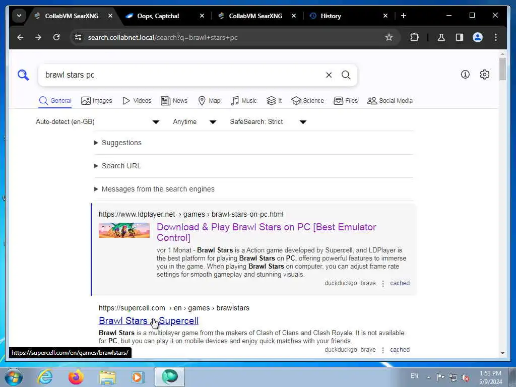Click the browser address bar URL
This screenshot has height=387, width=516.
(163, 37)
